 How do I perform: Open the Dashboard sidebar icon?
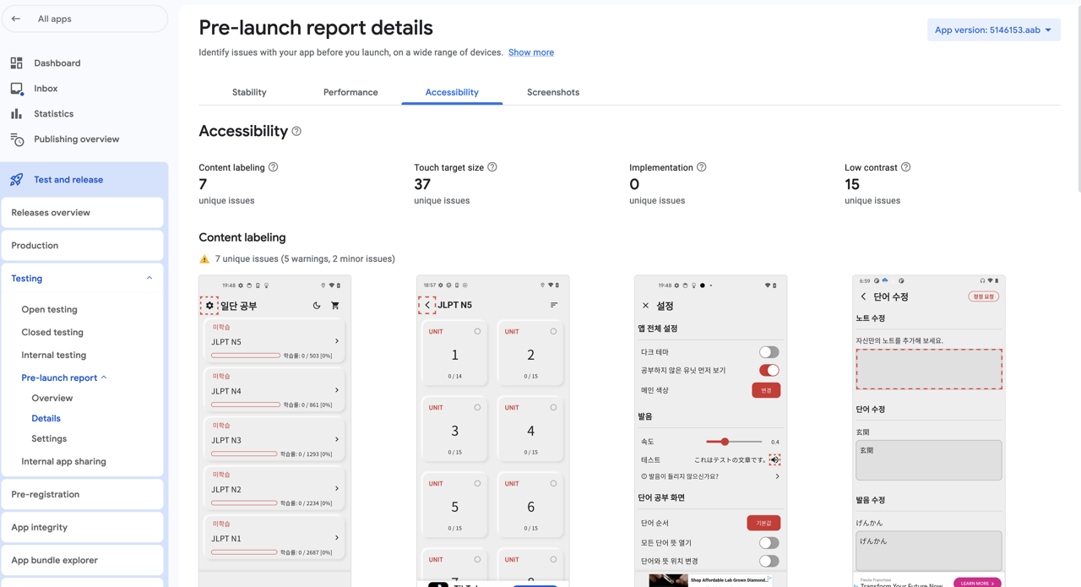[x=17, y=63]
